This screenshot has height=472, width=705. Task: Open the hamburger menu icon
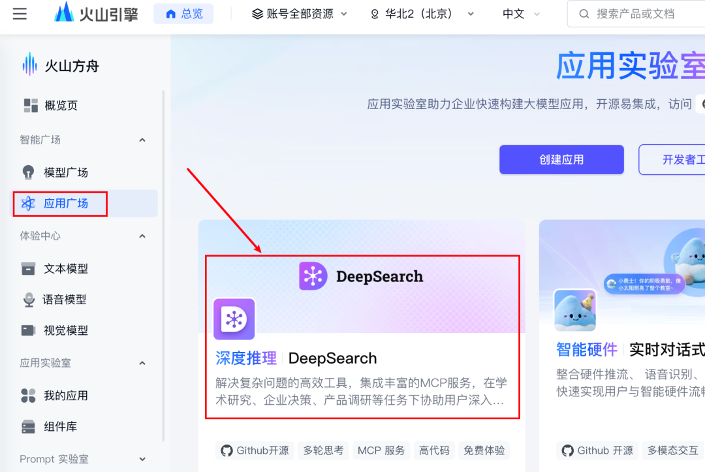pyautogui.click(x=20, y=14)
